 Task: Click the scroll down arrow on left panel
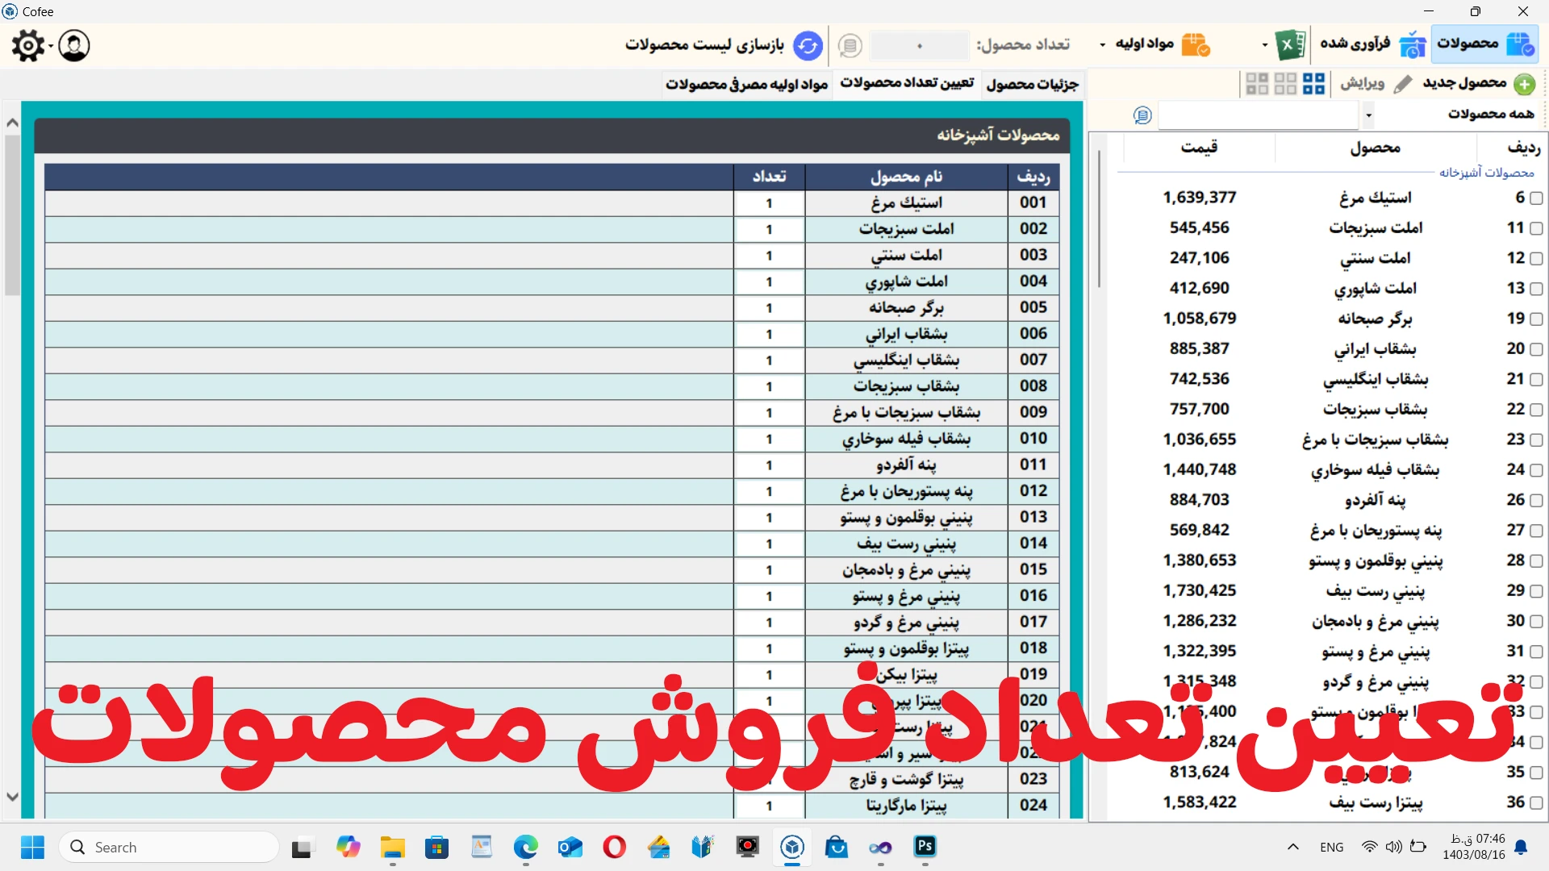pos(12,797)
